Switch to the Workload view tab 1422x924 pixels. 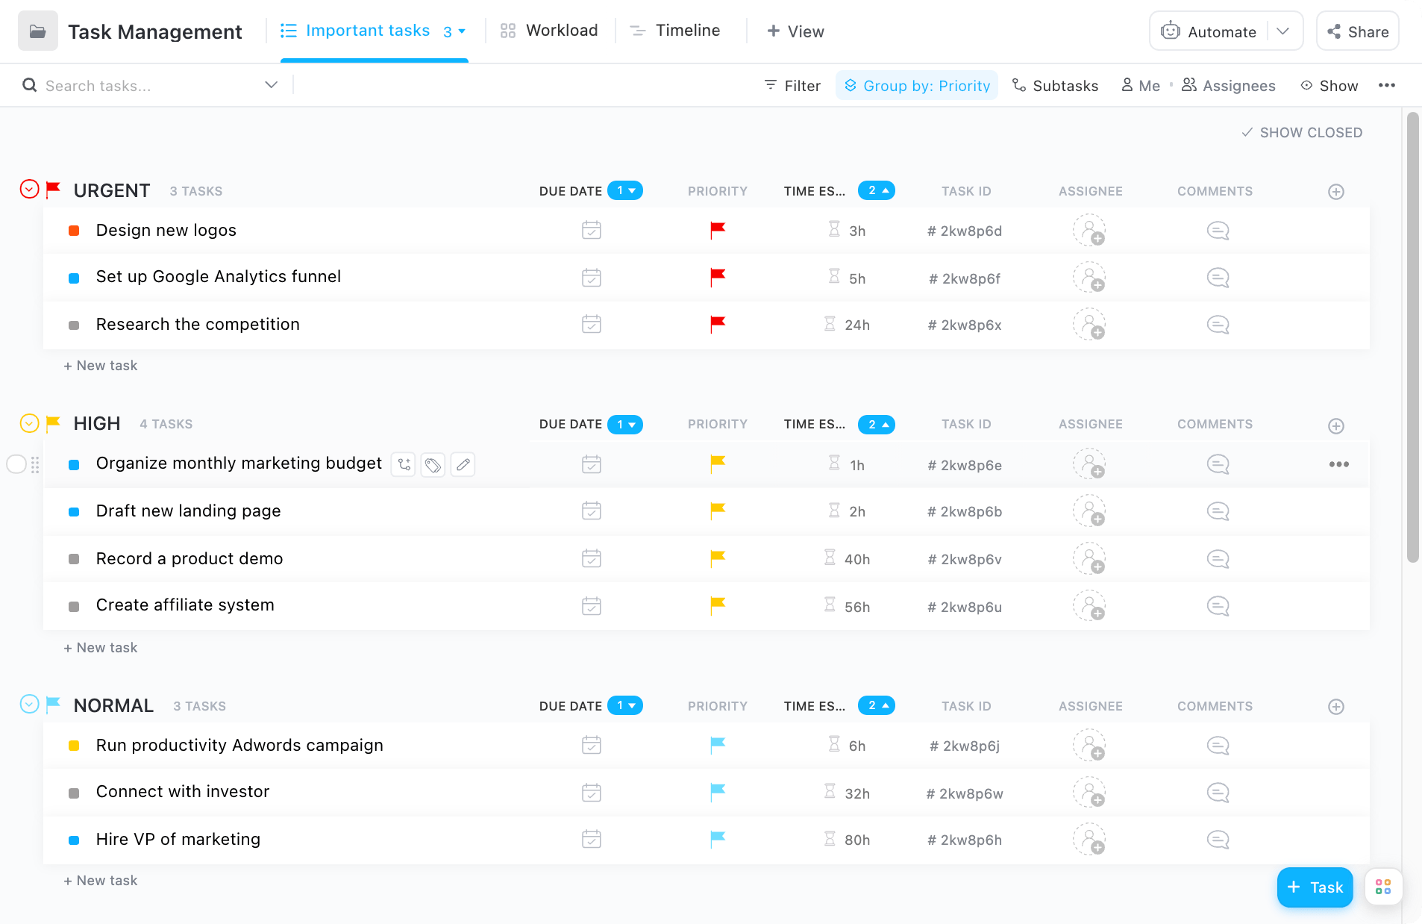coord(549,31)
